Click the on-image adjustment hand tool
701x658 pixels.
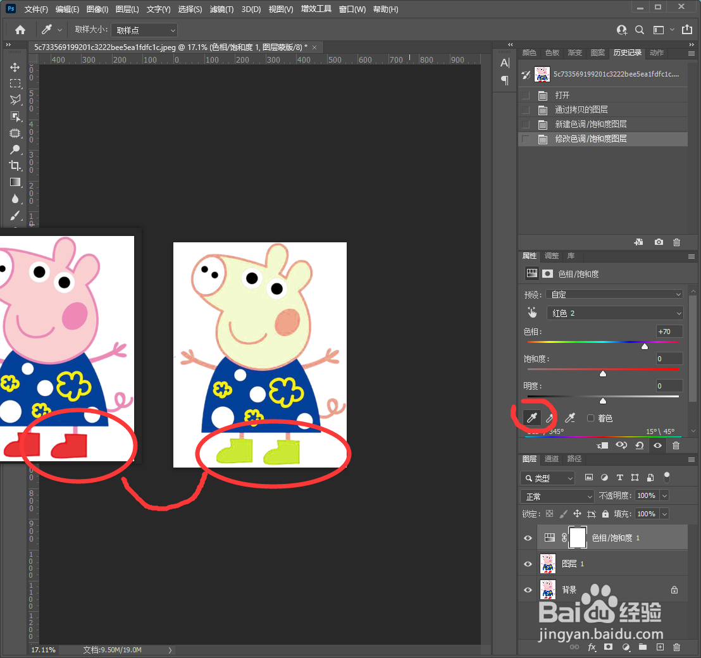532,313
